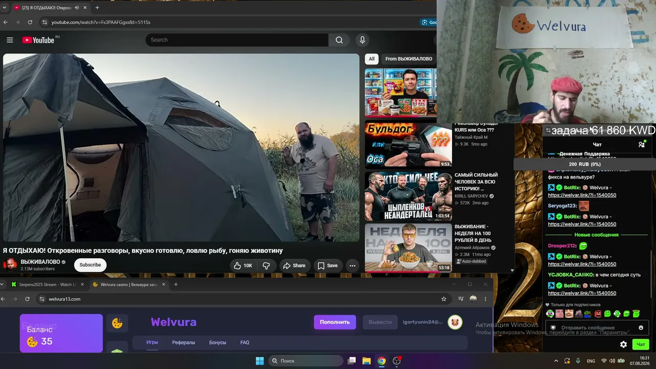Like the video with thumbs up
656x369 pixels.
tap(242, 265)
